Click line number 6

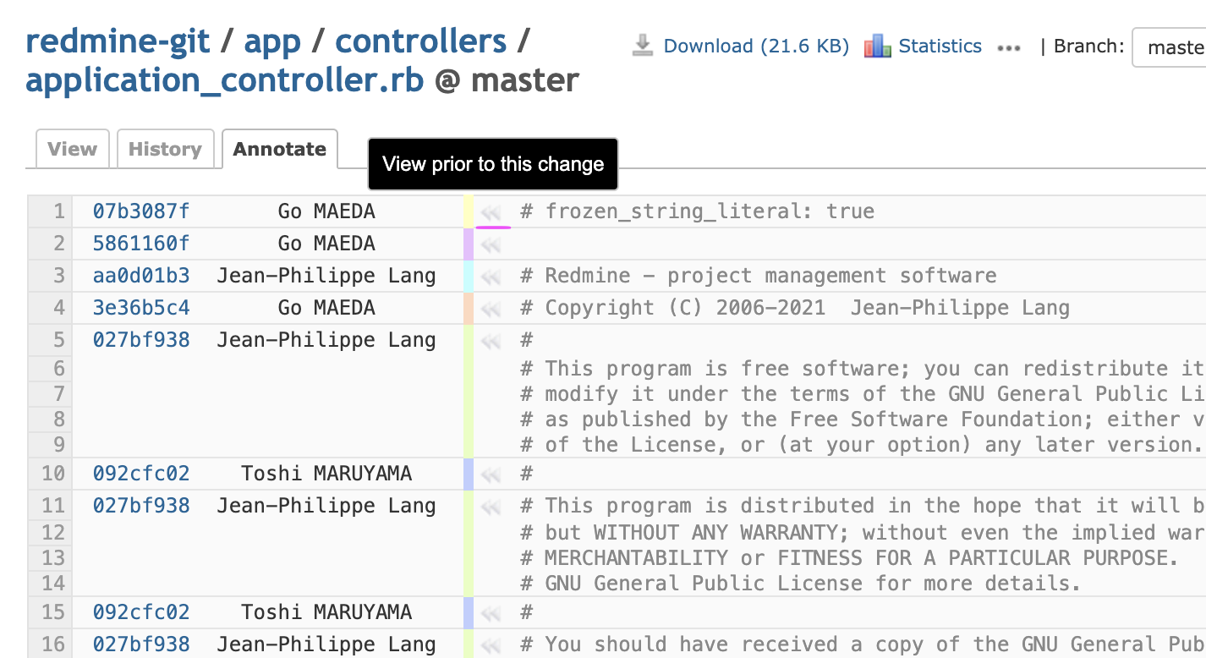59,369
